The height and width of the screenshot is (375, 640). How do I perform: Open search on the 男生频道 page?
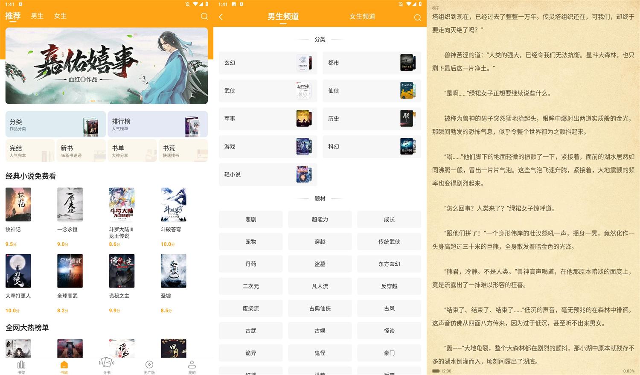click(418, 17)
